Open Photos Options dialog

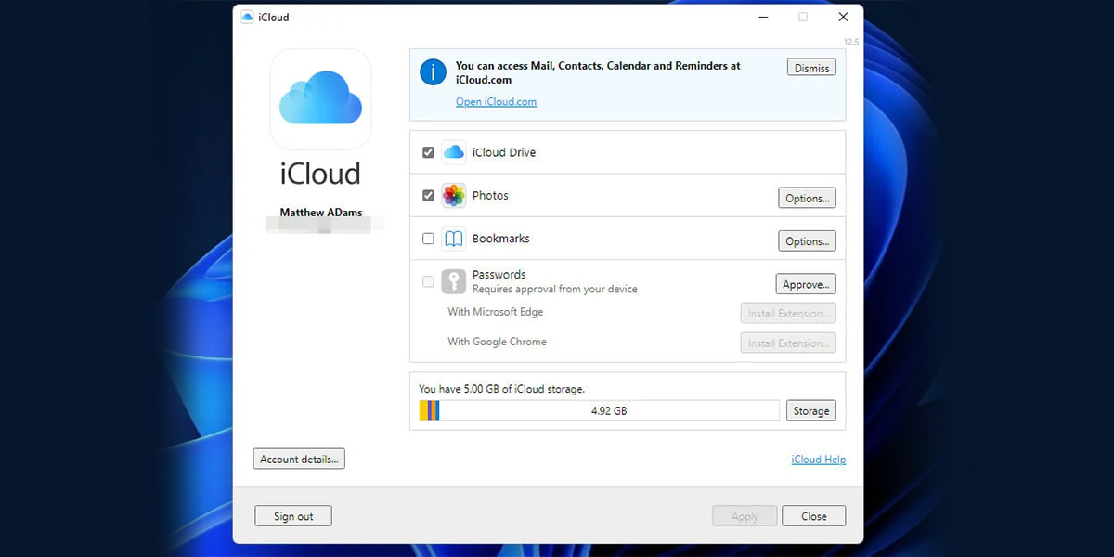coord(807,197)
